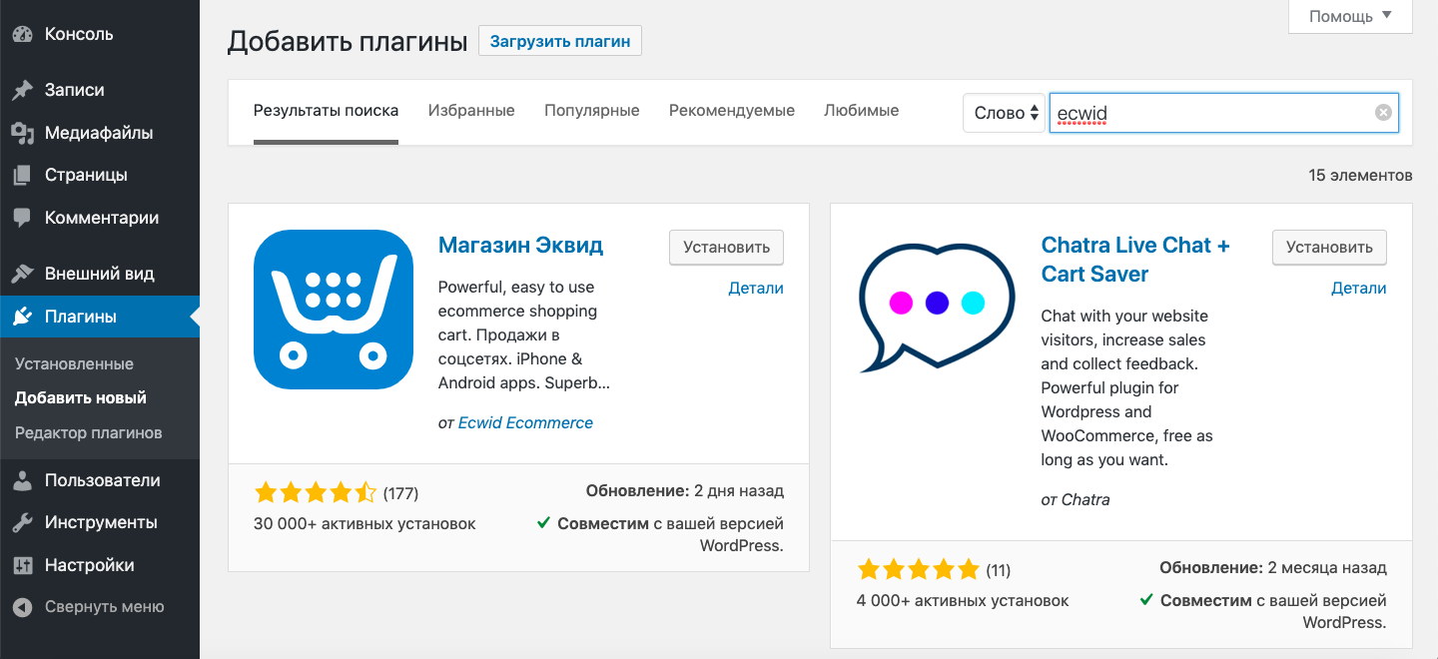Image resolution: width=1438 pixels, height=659 pixels.
Task: Switch to the Избранные tab
Action: [x=471, y=111]
